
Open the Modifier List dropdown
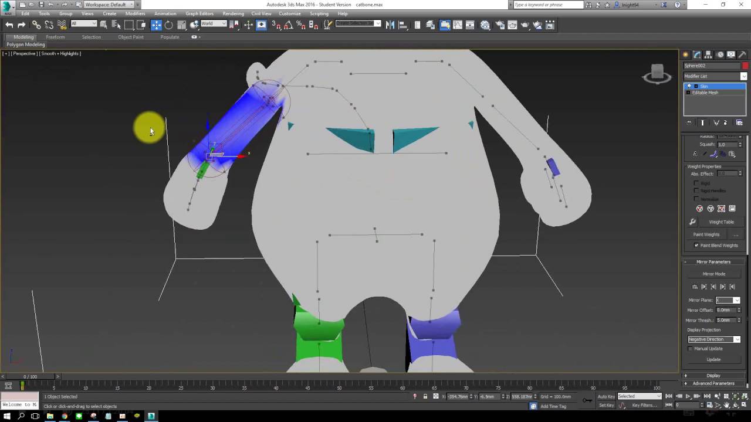(715, 76)
